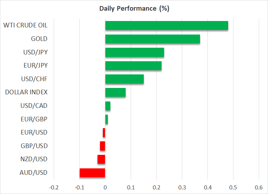268x194 pixels.
Task: Select the -0.2 x-axis value
Action: pos(54,187)
